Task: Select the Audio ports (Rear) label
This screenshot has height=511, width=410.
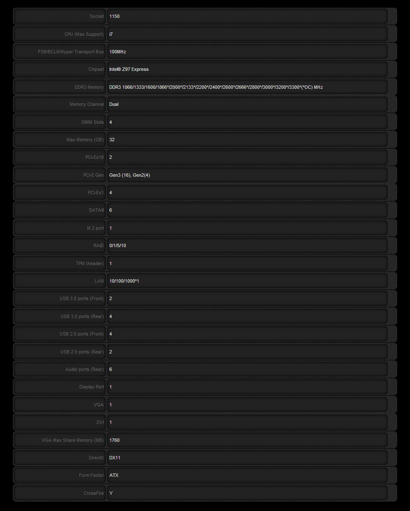Action: coord(85,369)
